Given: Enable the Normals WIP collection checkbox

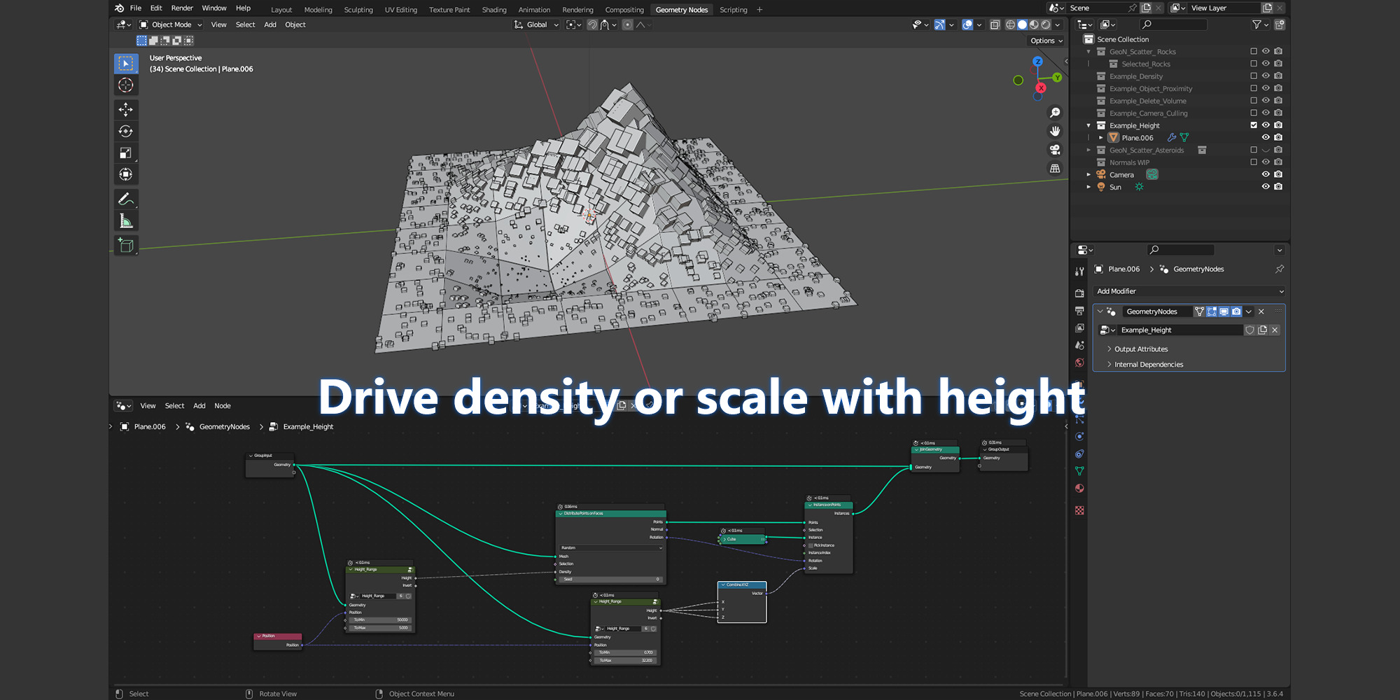Looking at the screenshot, I should click(1254, 162).
